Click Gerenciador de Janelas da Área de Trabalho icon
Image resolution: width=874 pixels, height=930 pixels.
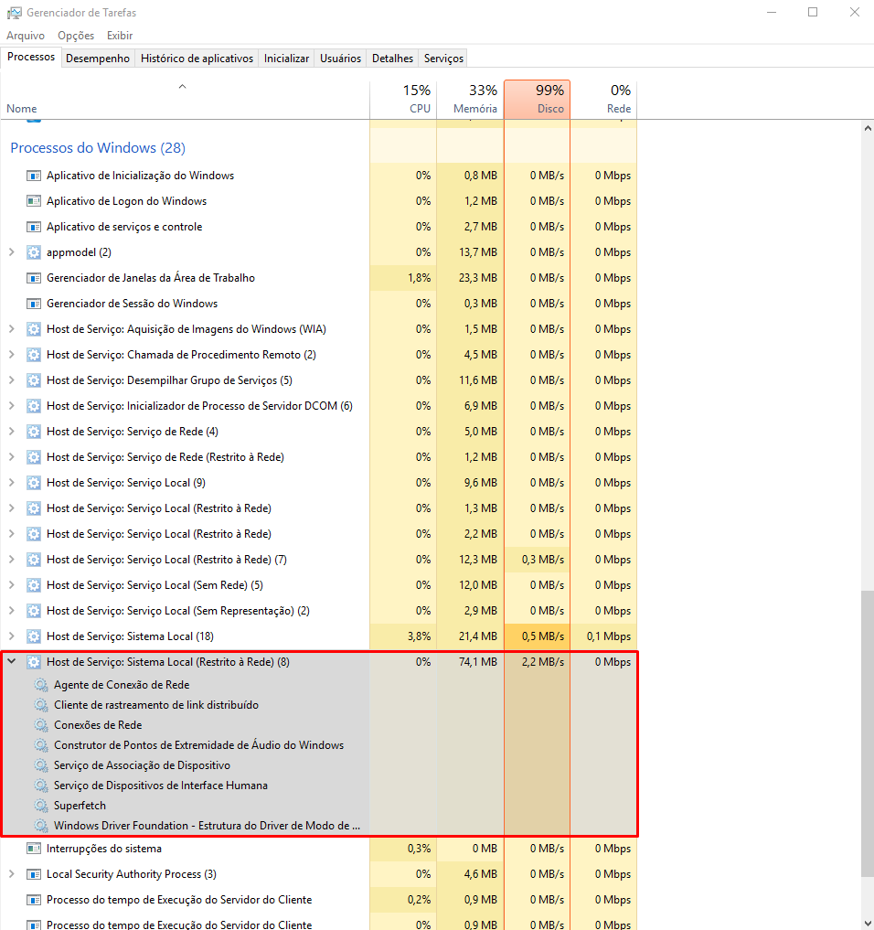34,278
